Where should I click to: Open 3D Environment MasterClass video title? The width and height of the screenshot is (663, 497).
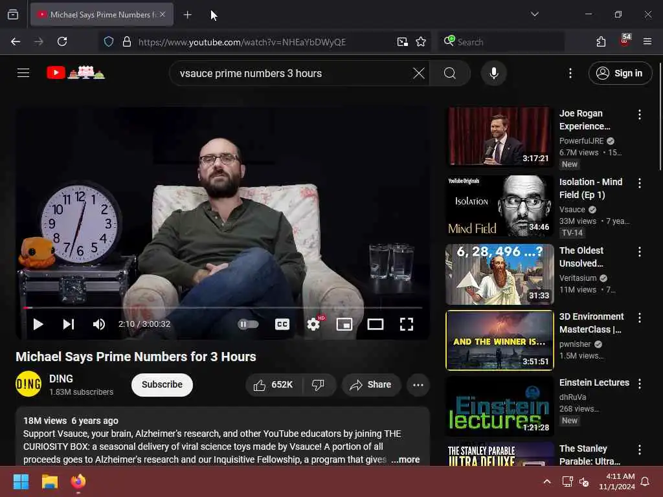pos(592,323)
